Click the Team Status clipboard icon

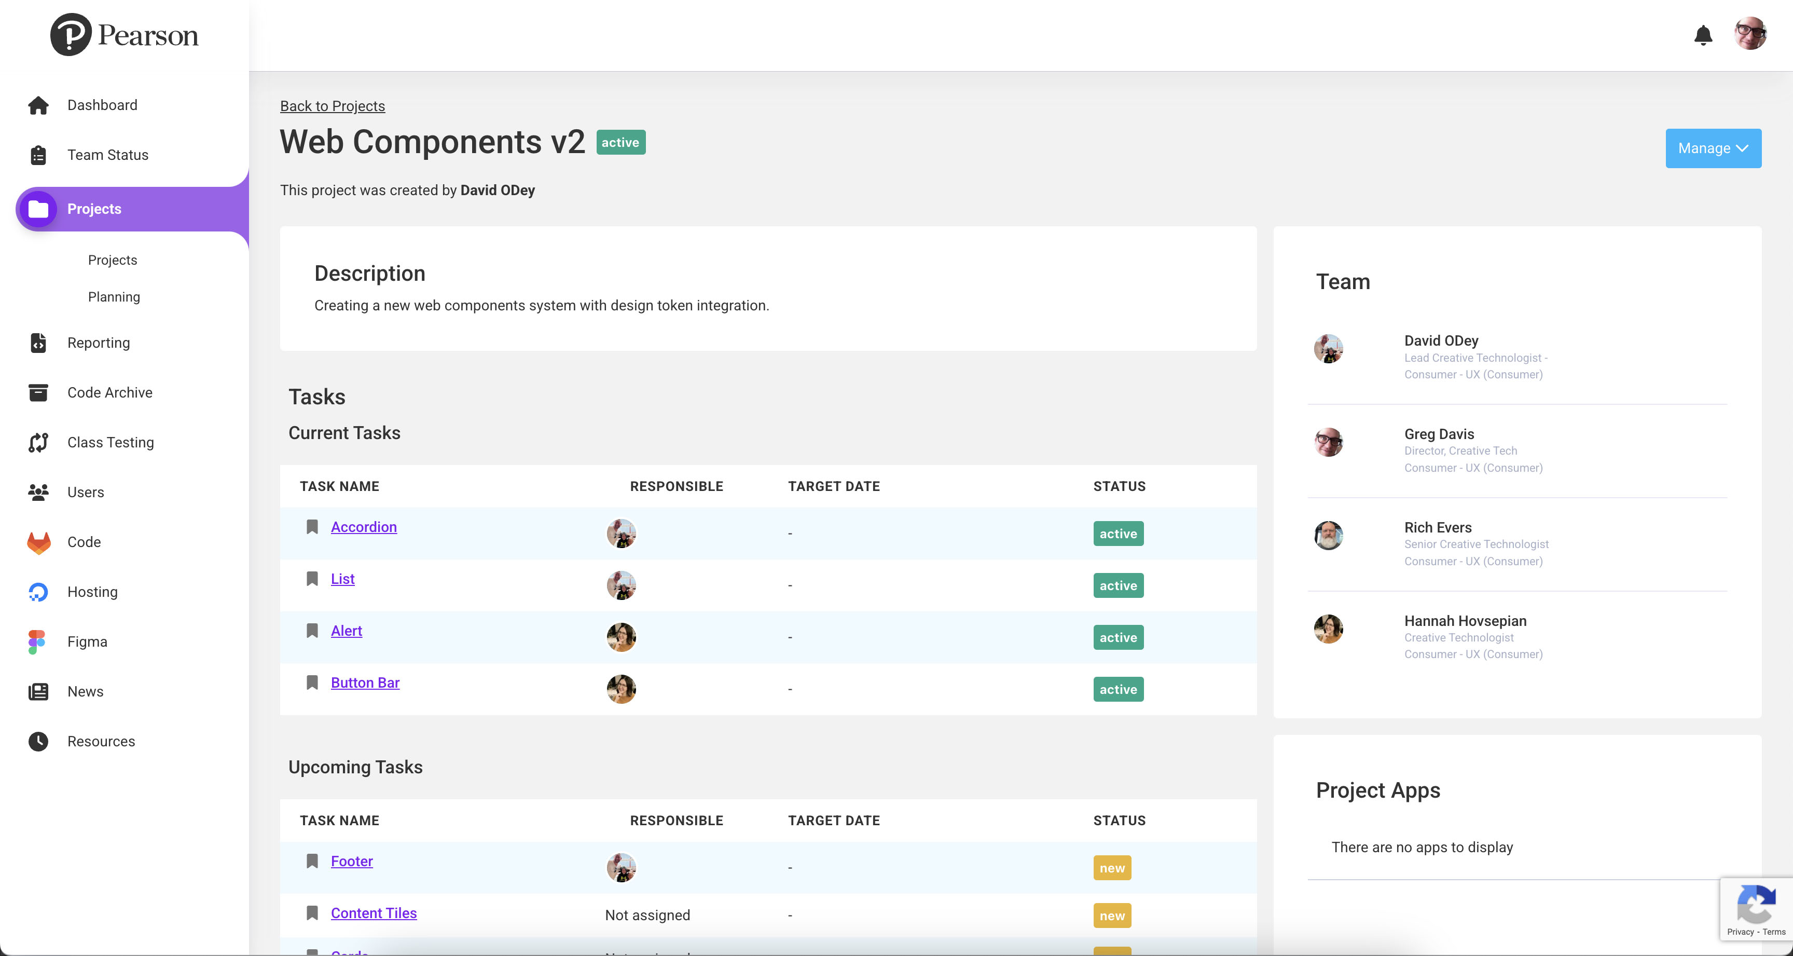(x=38, y=155)
